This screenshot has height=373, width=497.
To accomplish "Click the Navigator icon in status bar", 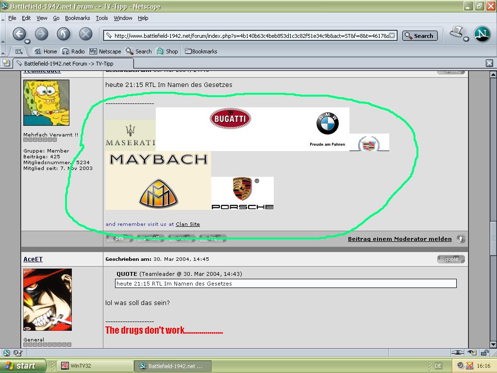I will click(6, 353).
